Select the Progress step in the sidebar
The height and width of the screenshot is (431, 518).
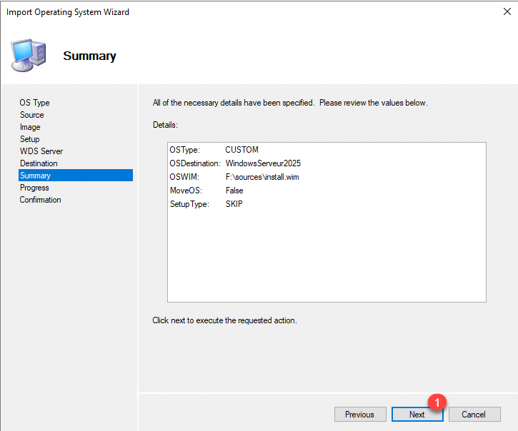click(34, 188)
